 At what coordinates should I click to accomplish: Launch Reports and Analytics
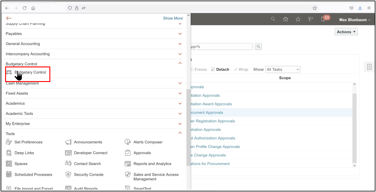pyautogui.click(x=153, y=163)
